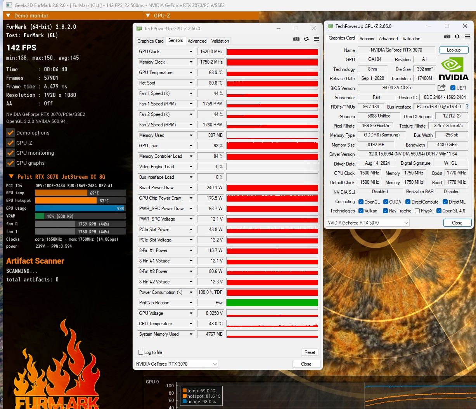476x409 pixels.
Task: Open Board Power Draw dropdown arrow
Action: point(191,188)
